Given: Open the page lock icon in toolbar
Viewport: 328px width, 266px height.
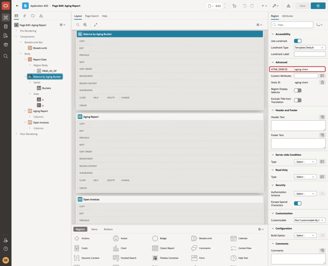Looking at the screenshot, I should click(234, 6).
